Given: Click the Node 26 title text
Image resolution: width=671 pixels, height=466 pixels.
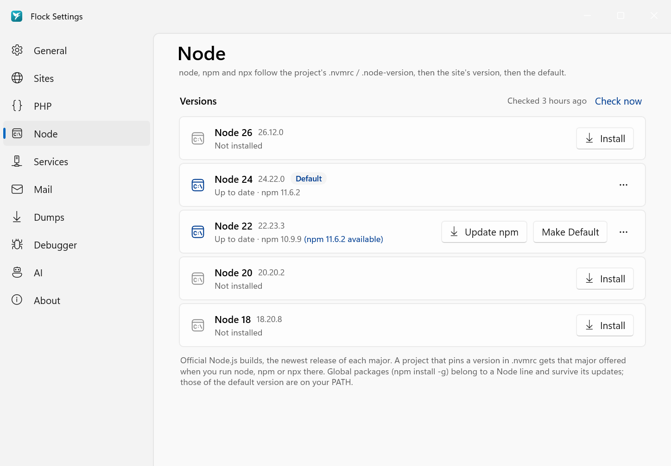Looking at the screenshot, I should (x=234, y=133).
